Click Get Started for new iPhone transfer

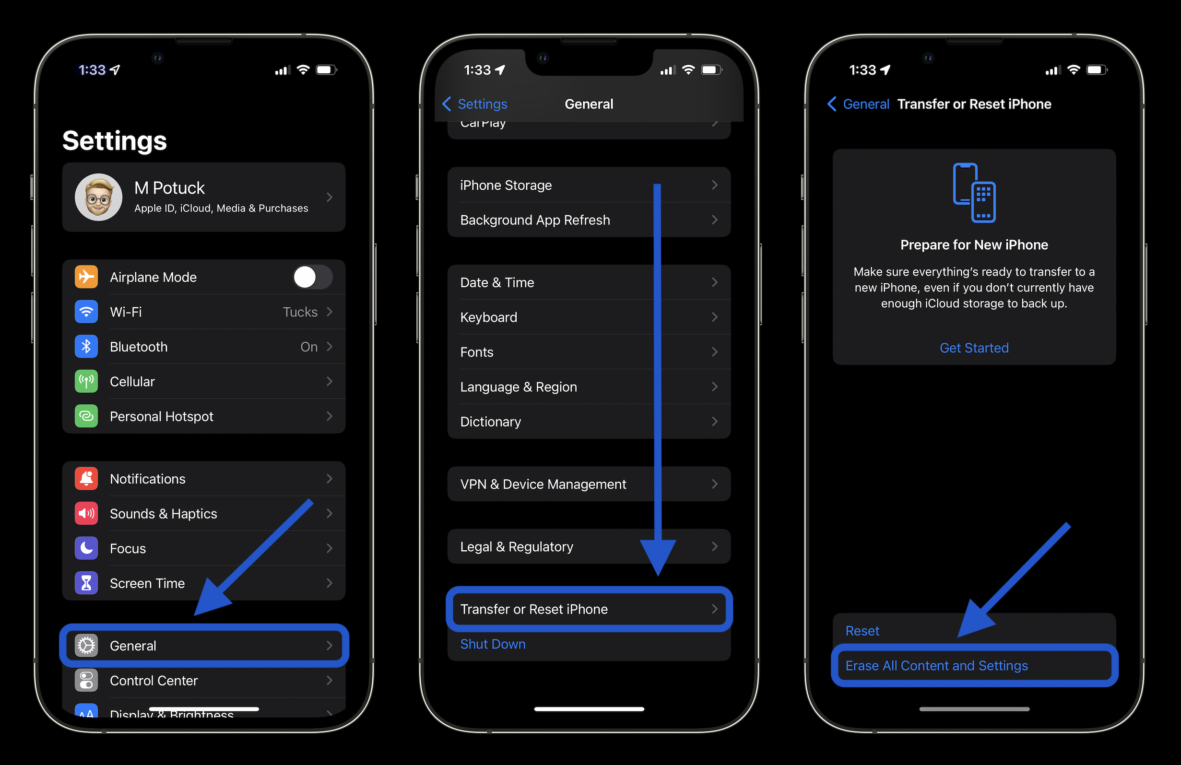[974, 348]
